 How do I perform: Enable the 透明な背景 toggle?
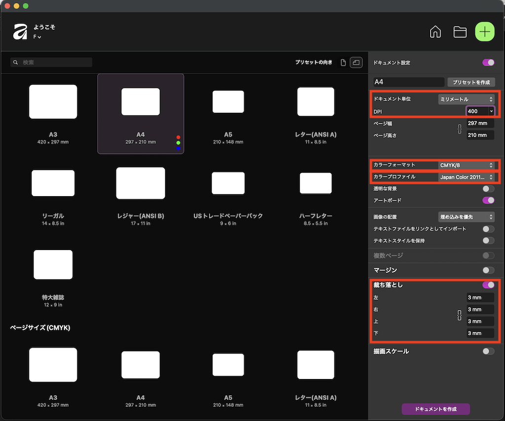[488, 189]
